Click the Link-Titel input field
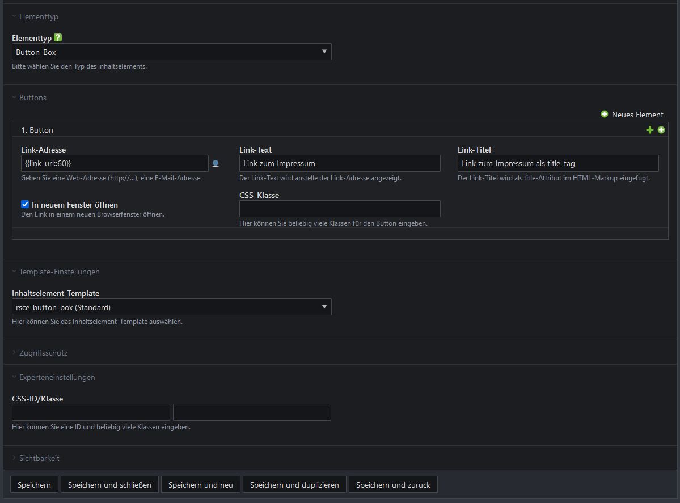 tap(558, 163)
